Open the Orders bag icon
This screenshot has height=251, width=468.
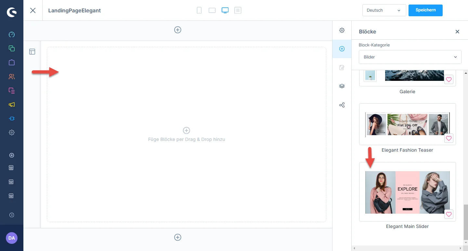(x=12, y=62)
